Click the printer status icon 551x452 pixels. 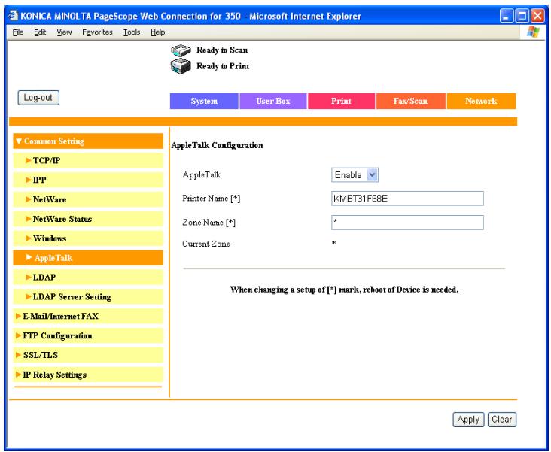181,66
